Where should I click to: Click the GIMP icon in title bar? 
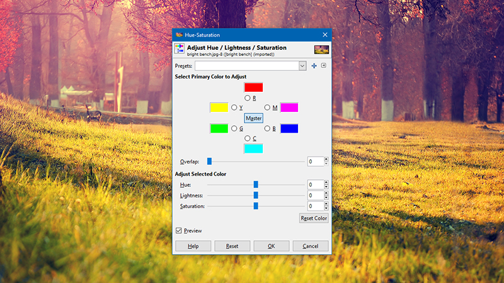[179, 35]
